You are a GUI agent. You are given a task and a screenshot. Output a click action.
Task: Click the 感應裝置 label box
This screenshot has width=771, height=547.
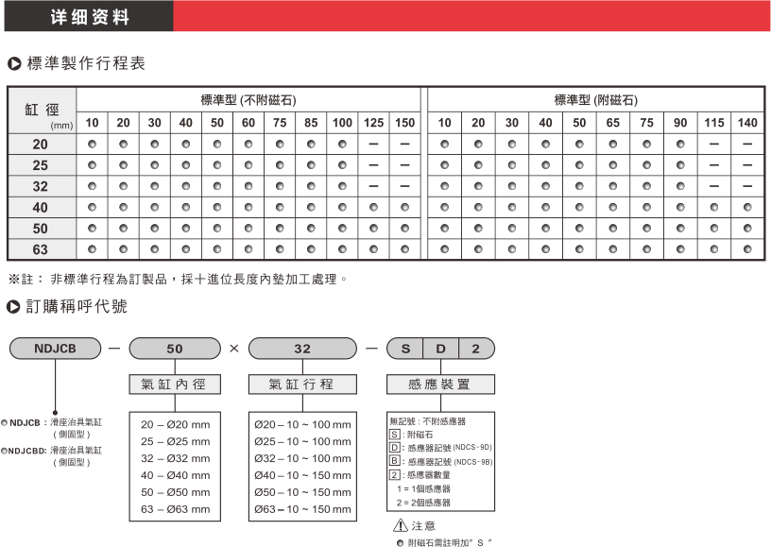tap(441, 385)
